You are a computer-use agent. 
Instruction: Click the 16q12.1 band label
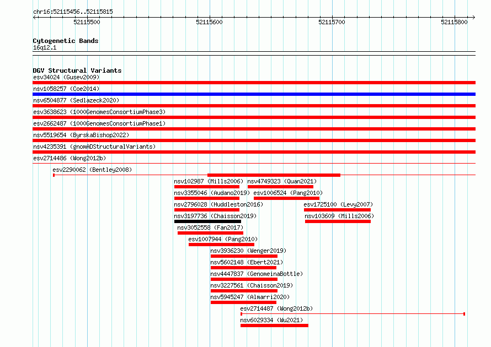click(x=45, y=47)
